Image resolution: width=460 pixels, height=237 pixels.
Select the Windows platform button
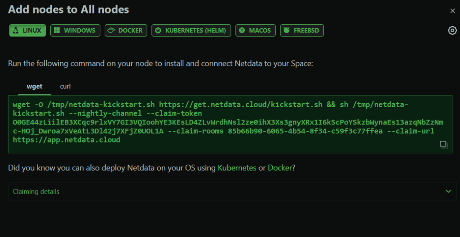tap(75, 30)
